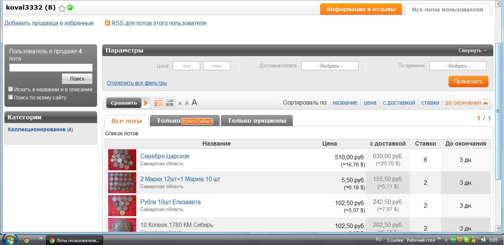Open Windows Start menu orb
Image resolution: width=504 pixels, height=245 pixels.
tap(10, 240)
